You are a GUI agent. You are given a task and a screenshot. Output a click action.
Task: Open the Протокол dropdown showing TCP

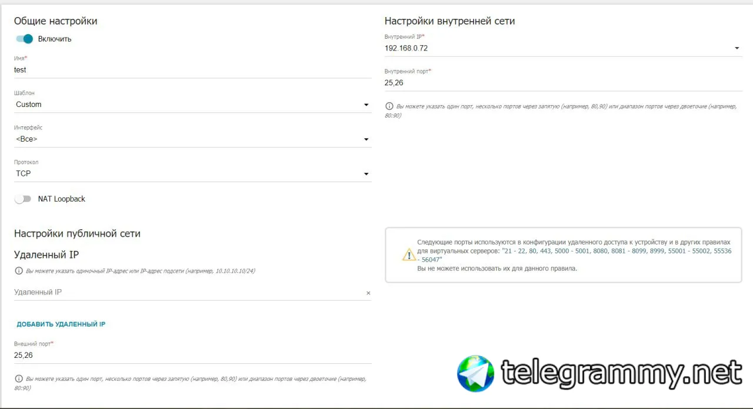point(192,174)
